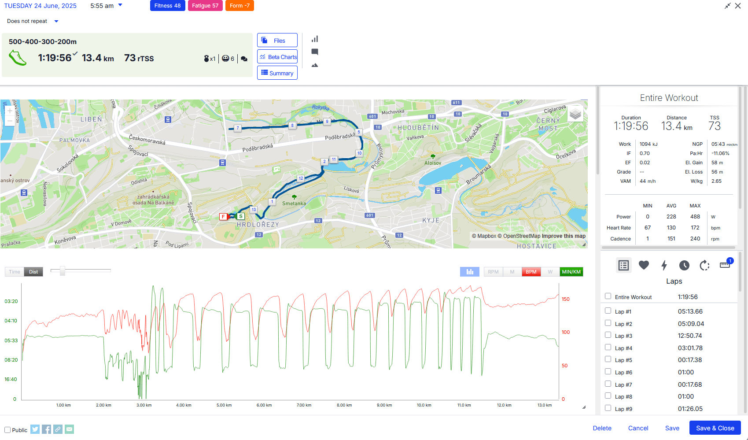Show heart rate zones heart icon
The width and height of the screenshot is (748, 440).
[644, 265]
